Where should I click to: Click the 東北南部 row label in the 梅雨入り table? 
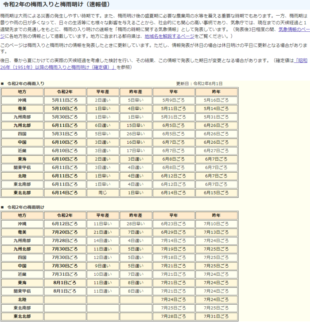pyautogui.click(x=22, y=184)
